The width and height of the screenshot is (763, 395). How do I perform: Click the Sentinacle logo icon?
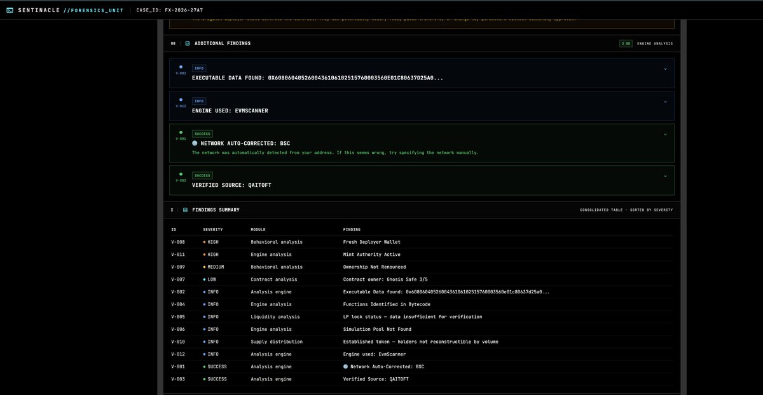point(10,10)
